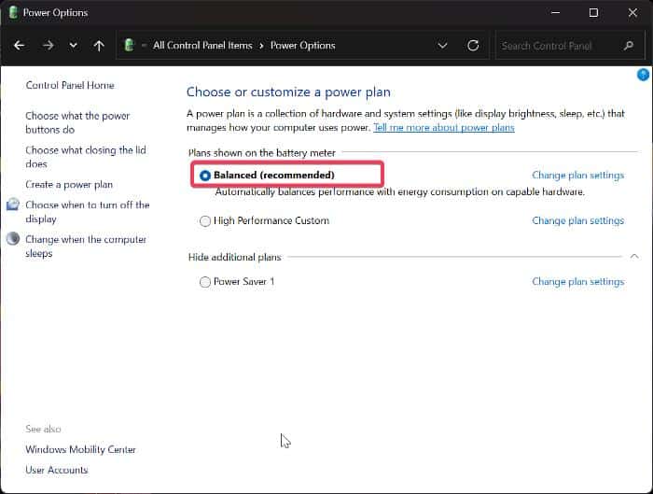Open help using the blue question icon
This screenshot has height=494, width=653.
click(x=643, y=75)
